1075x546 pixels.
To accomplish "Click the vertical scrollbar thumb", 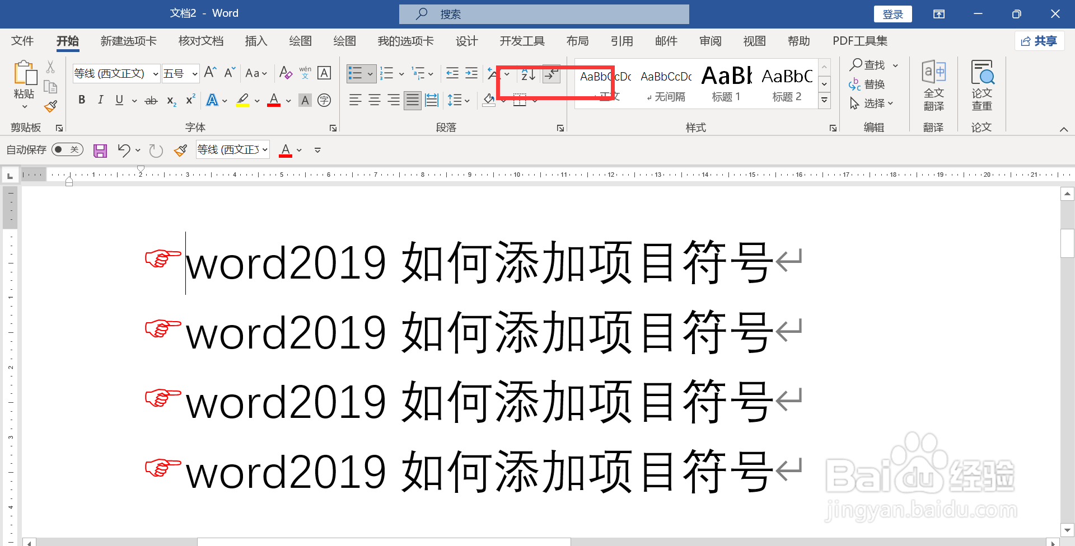I will click(1067, 243).
